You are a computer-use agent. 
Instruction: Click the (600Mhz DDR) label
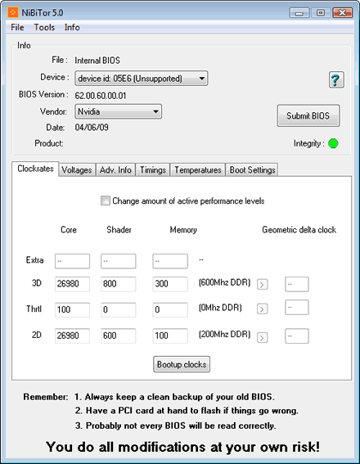click(224, 282)
